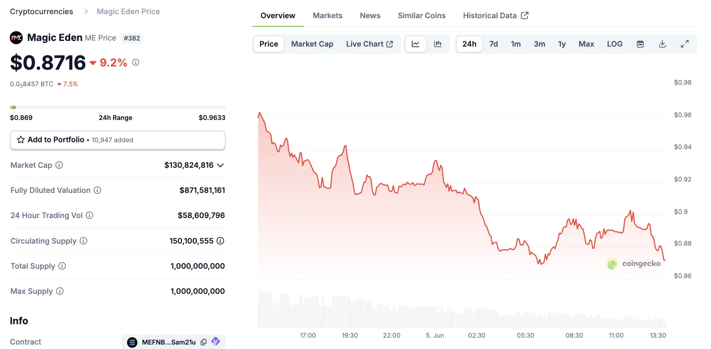711x349 pixels.
Task: Open the Markets tab
Action: click(x=327, y=15)
